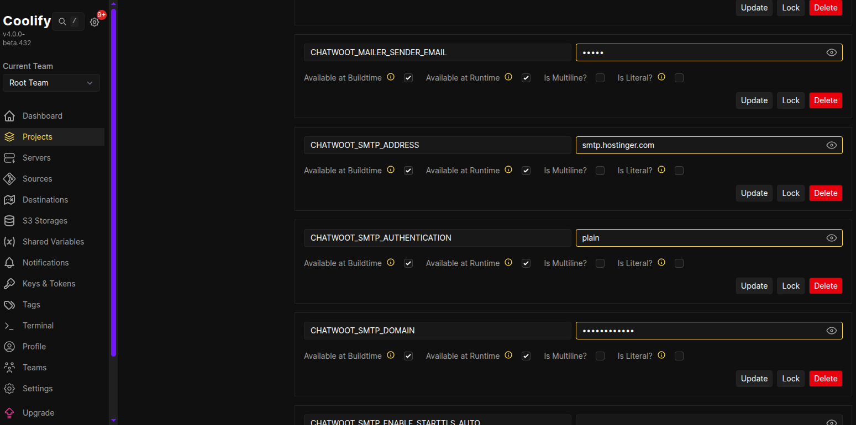The image size is (856, 425).
Task: Open the Dashboard menu item
Action: click(x=43, y=116)
